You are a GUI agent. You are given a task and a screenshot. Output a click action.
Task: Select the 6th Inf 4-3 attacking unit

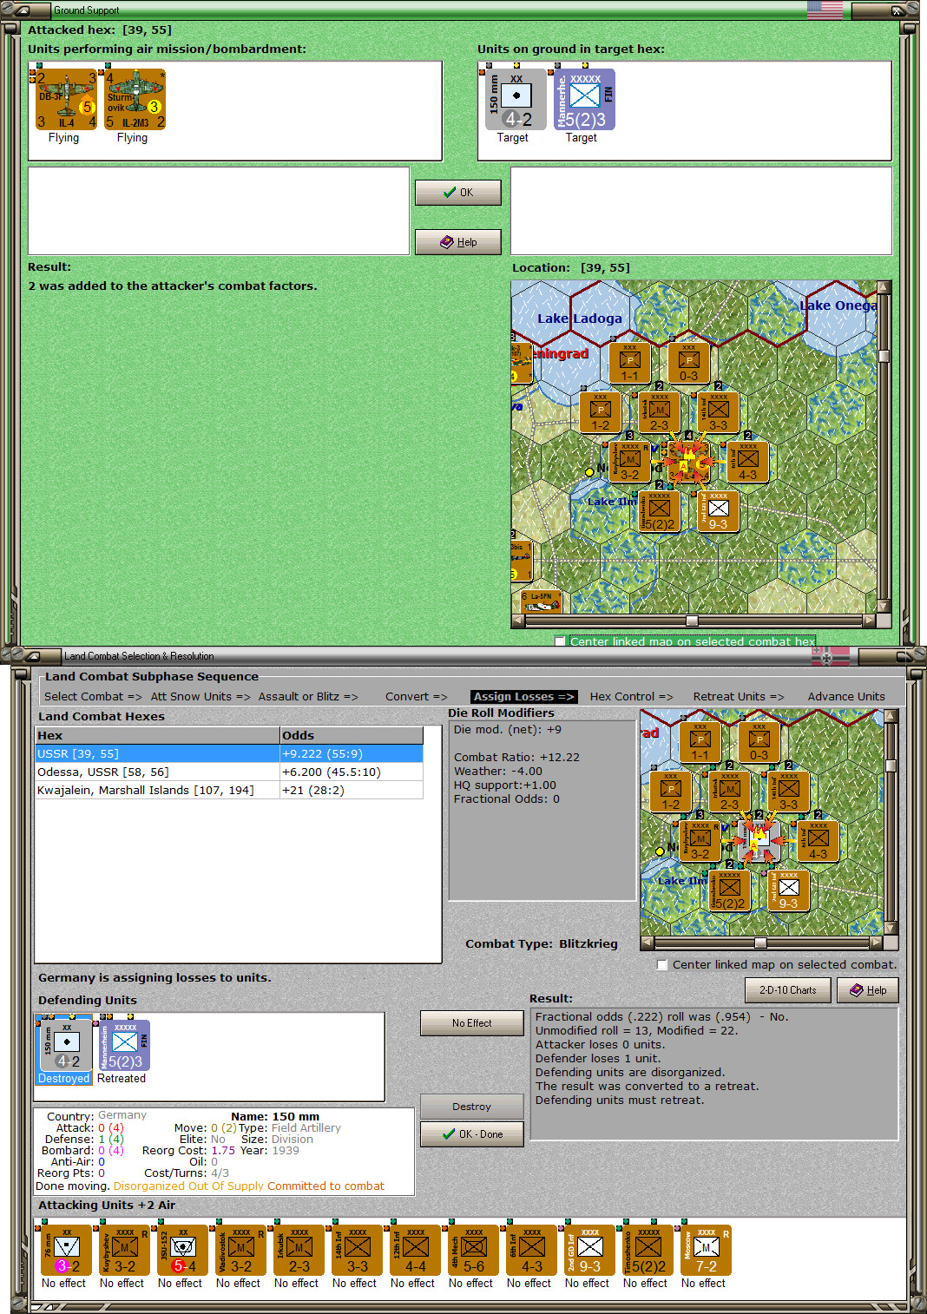pos(530,1250)
